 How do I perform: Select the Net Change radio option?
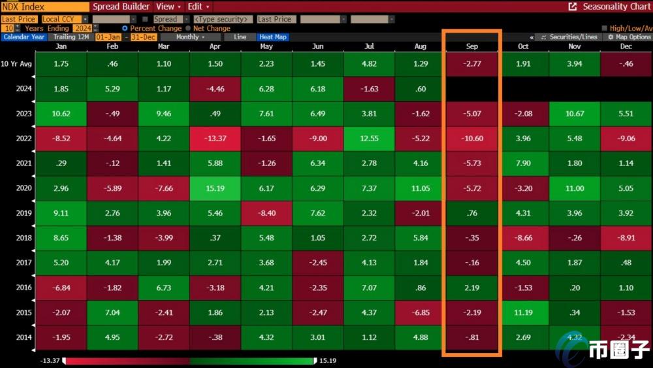[x=188, y=29]
